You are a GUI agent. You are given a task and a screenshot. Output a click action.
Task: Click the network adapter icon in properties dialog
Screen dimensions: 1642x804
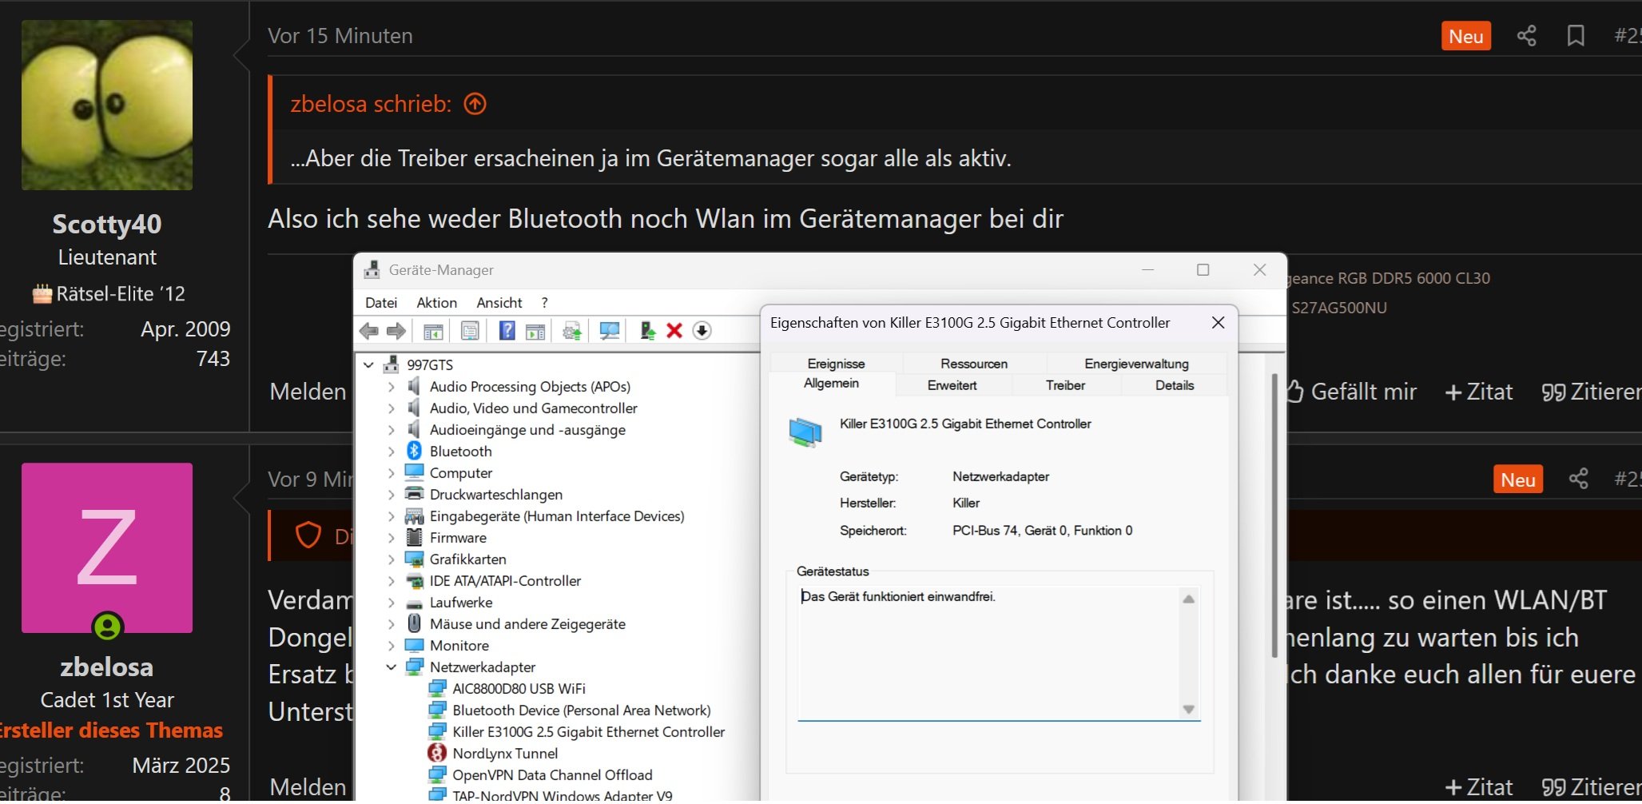point(805,432)
